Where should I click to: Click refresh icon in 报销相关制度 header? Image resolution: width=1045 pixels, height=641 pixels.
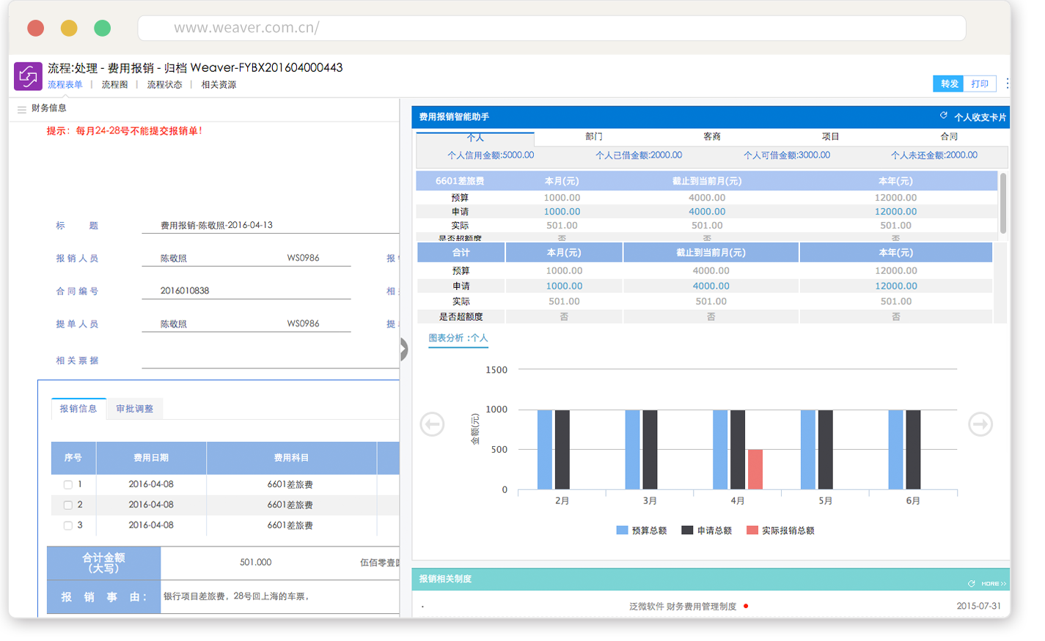[972, 584]
